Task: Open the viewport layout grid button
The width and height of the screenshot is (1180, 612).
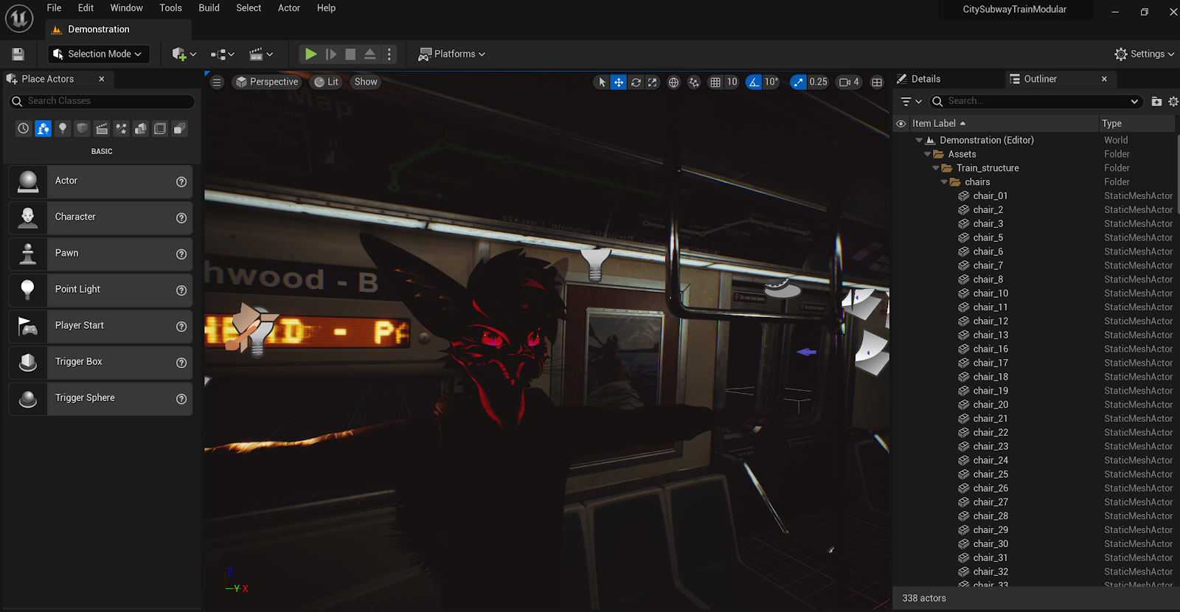Action: click(x=877, y=83)
